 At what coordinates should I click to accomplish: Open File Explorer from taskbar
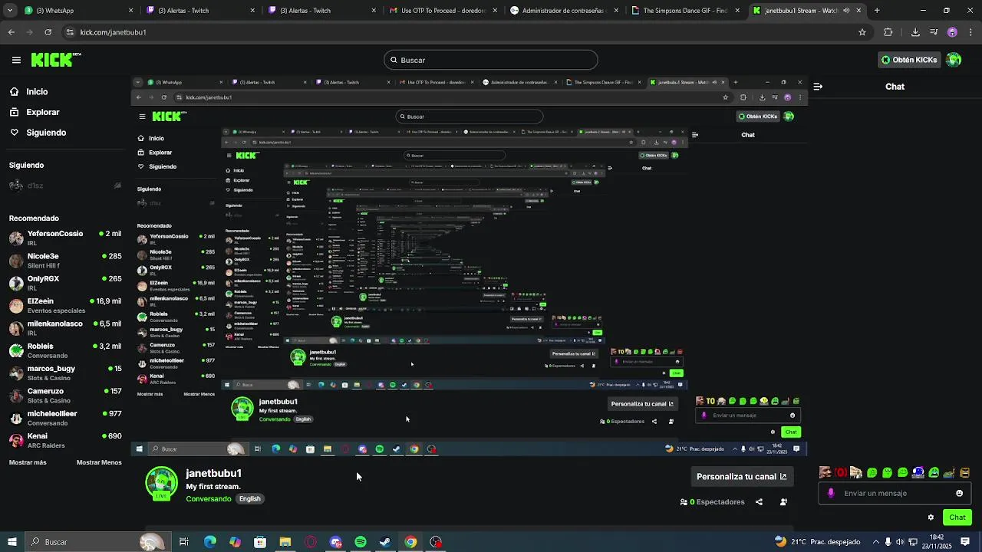(285, 542)
